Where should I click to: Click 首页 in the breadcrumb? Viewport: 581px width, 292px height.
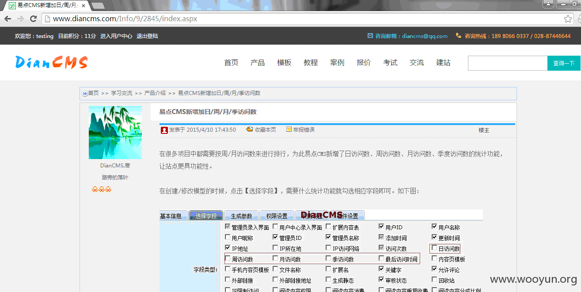(93, 93)
